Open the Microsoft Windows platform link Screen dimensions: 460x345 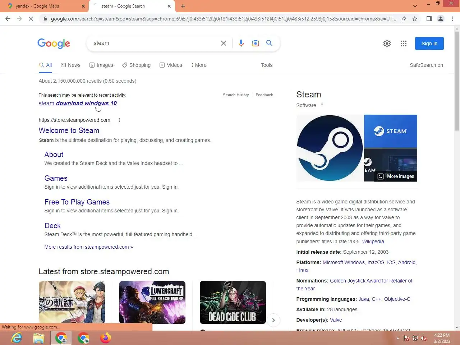(x=344, y=262)
